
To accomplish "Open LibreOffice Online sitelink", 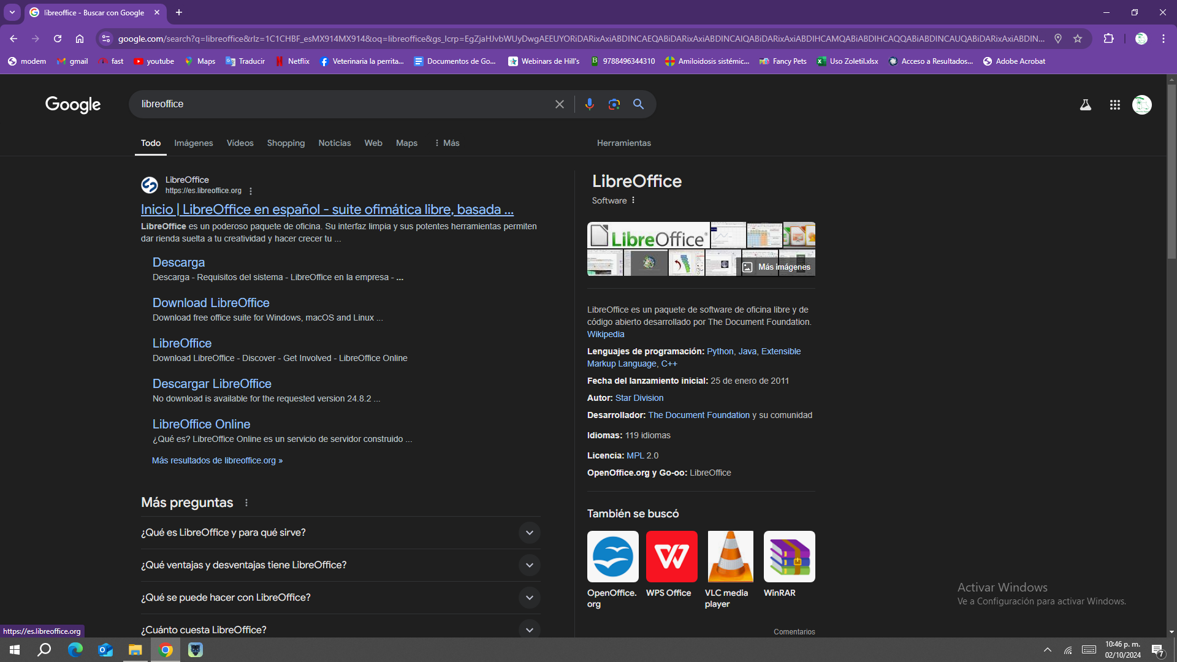I will (x=201, y=424).
